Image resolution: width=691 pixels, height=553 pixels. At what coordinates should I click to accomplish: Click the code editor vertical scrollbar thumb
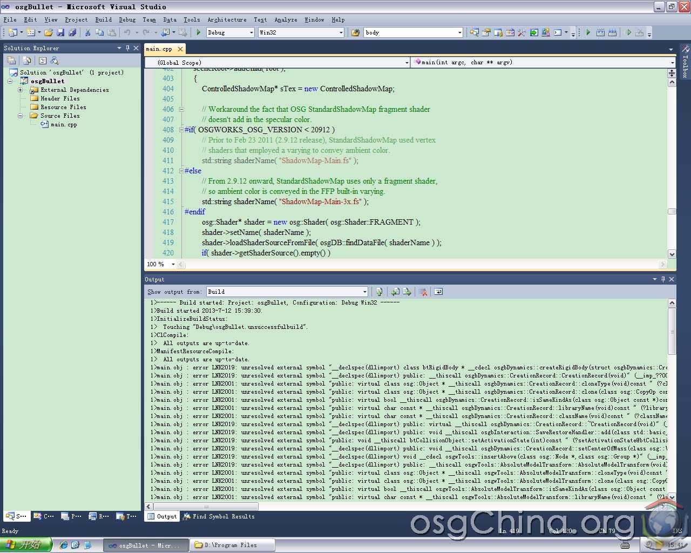672,212
